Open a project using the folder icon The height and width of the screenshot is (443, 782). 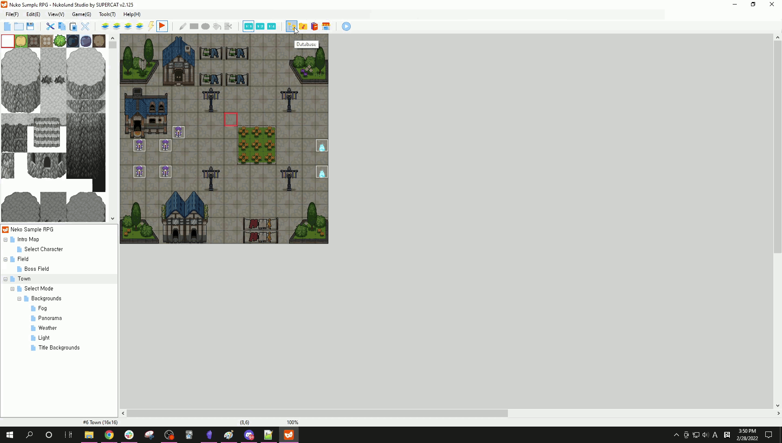[x=19, y=26]
